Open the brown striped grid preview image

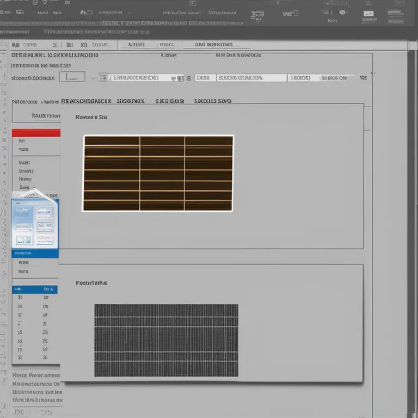point(157,173)
